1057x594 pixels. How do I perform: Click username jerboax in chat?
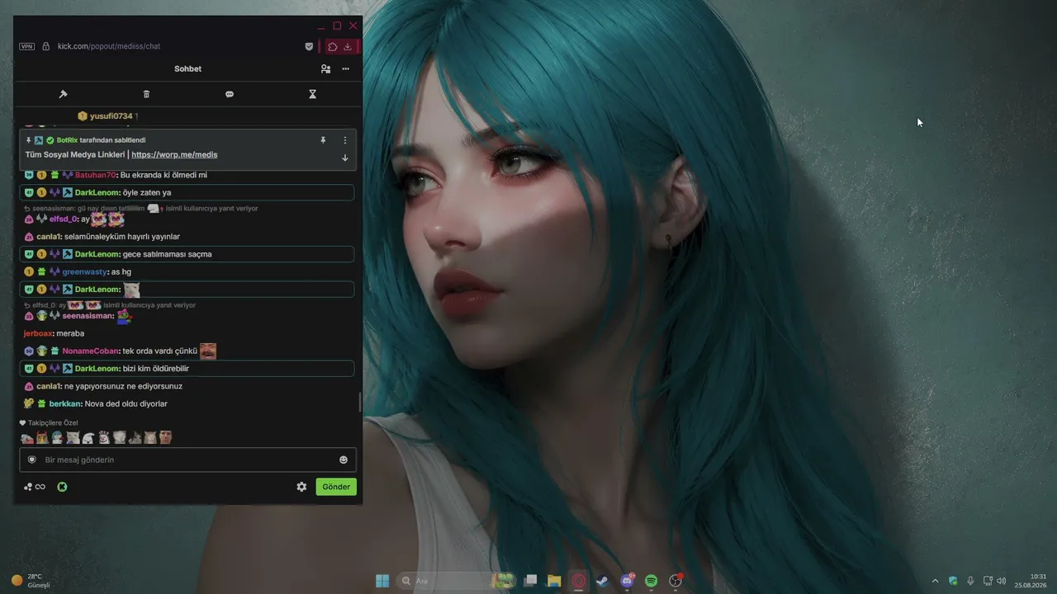click(x=39, y=333)
